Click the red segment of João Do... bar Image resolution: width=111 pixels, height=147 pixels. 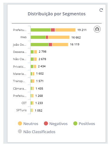pyautogui.click(x=50, y=44)
